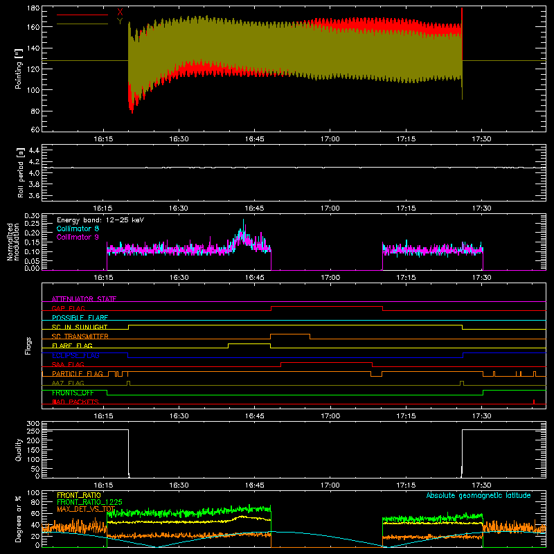Select the olive AAZ_FLAG label
554x554 pixels.
tap(68, 383)
